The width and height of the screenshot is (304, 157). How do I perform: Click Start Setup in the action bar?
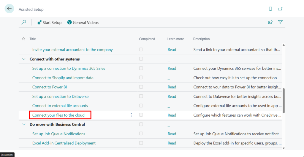[49, 23]
